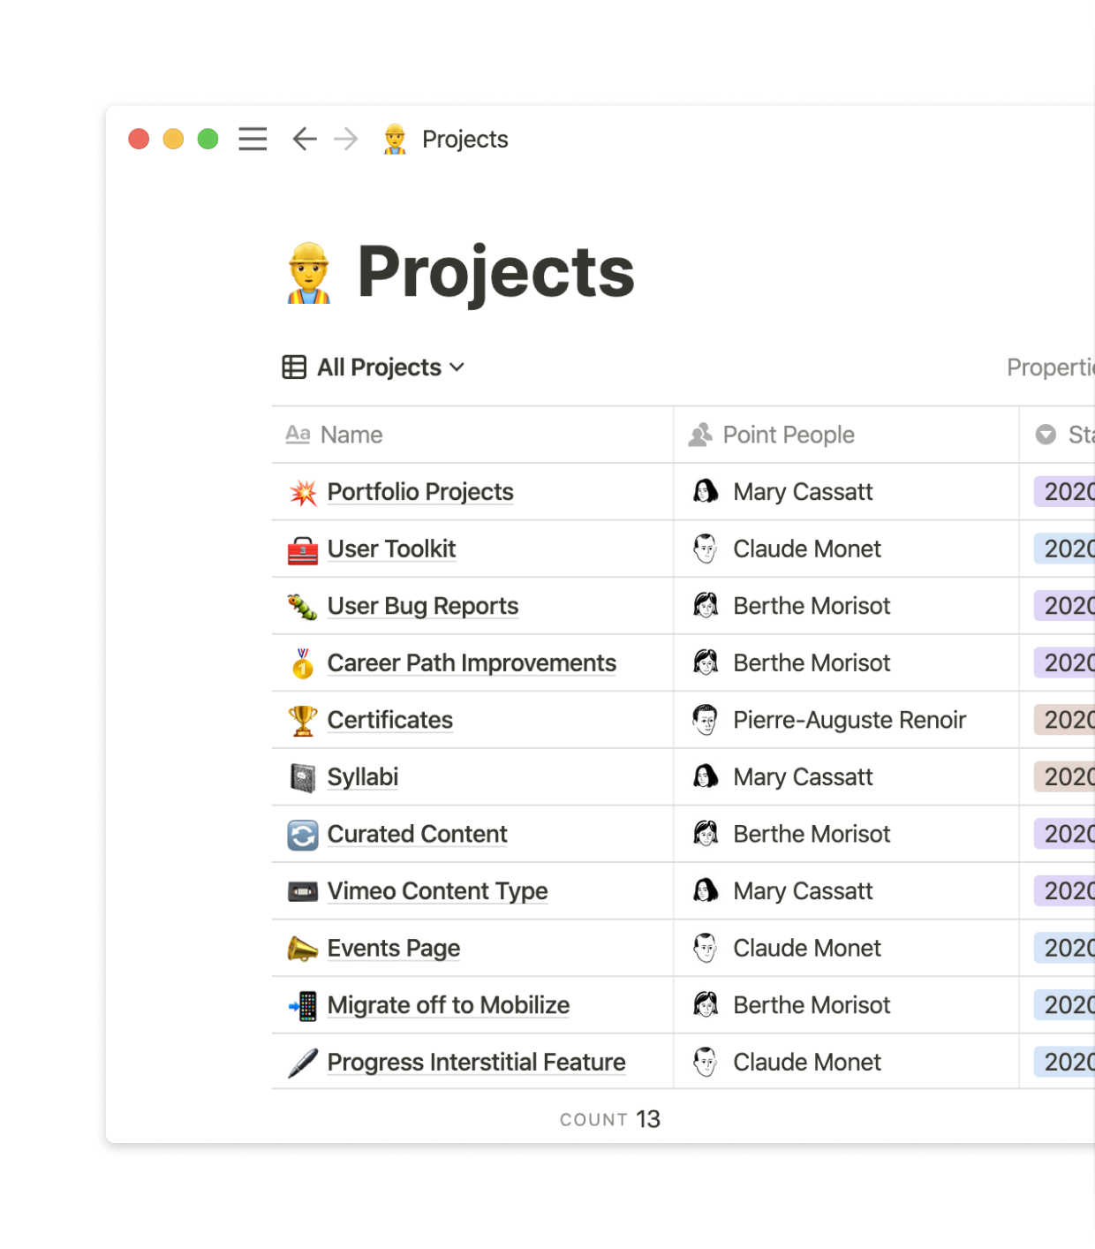Click the forward navigation arrow
This screenshot has height=1249, width=1095.
click(x=345, y=139)
